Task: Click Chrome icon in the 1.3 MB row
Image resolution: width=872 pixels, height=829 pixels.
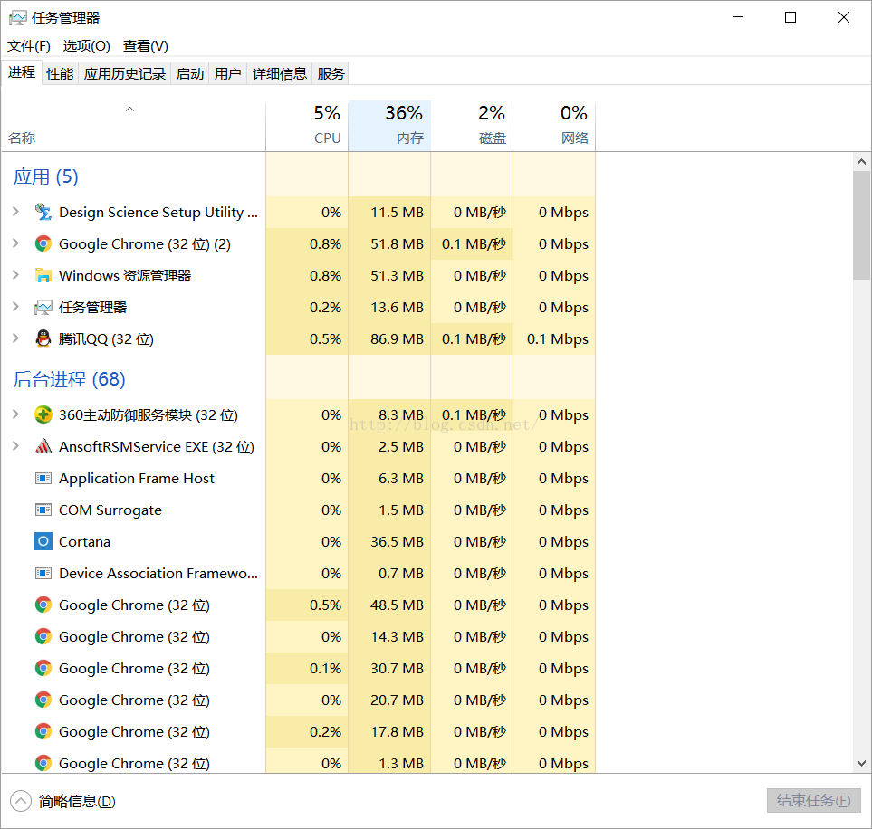Action: coord(43,764)
